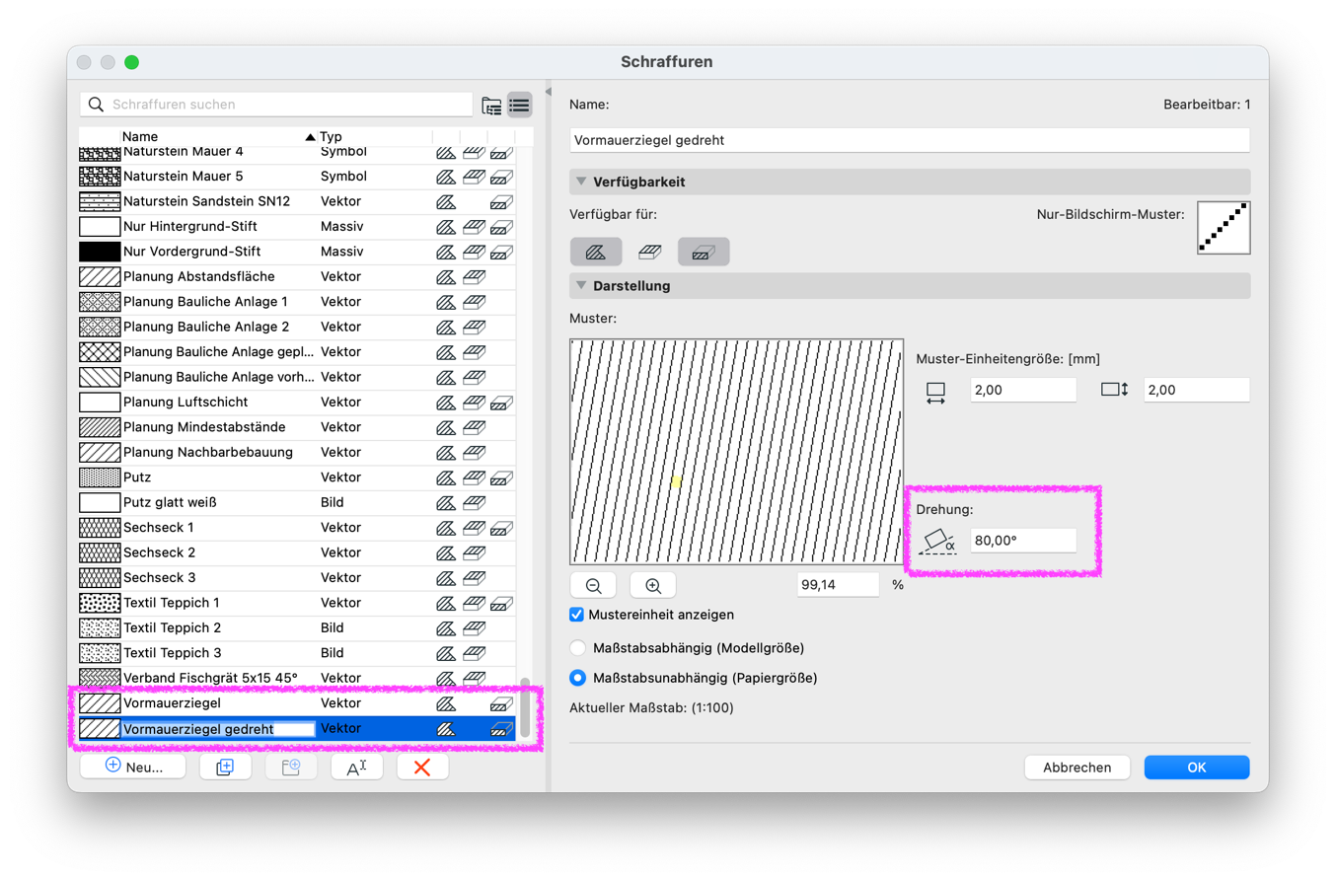The image size is (1336, 881).
Task: Toggle cut fill availability button
Action: 703,252
